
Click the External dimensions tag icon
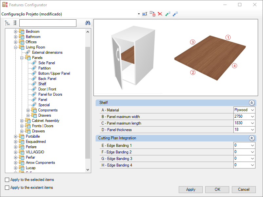click(28, 52)
